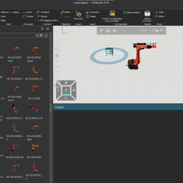Viewport: 183px width, 183px height.
Task: Open Signals in the Connect group
Action: [x=42, y=16]
